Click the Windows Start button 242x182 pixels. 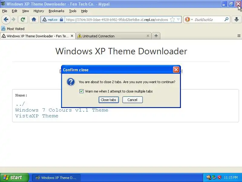14,177
